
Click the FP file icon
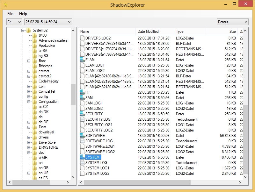point(82,92)
